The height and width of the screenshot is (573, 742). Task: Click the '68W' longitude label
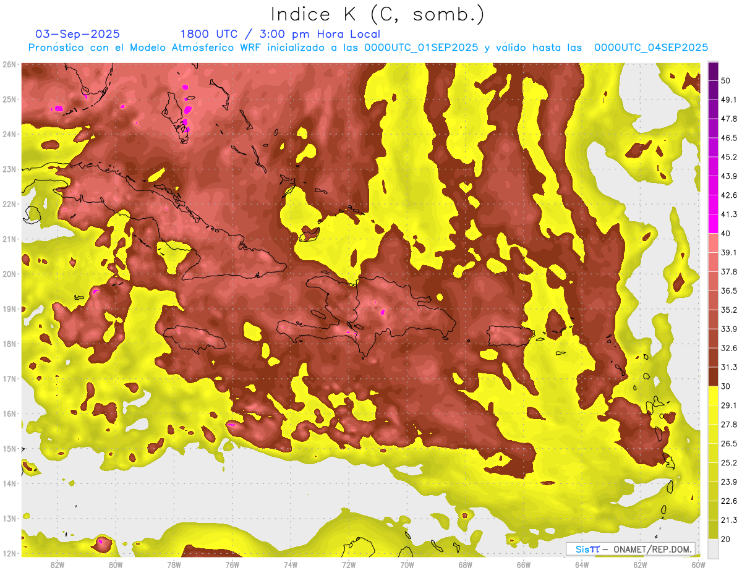click(x=466, y=564)
